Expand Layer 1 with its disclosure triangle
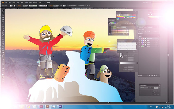Image resolution: width=174 pixels, height=109 pixels. point(144,41)
